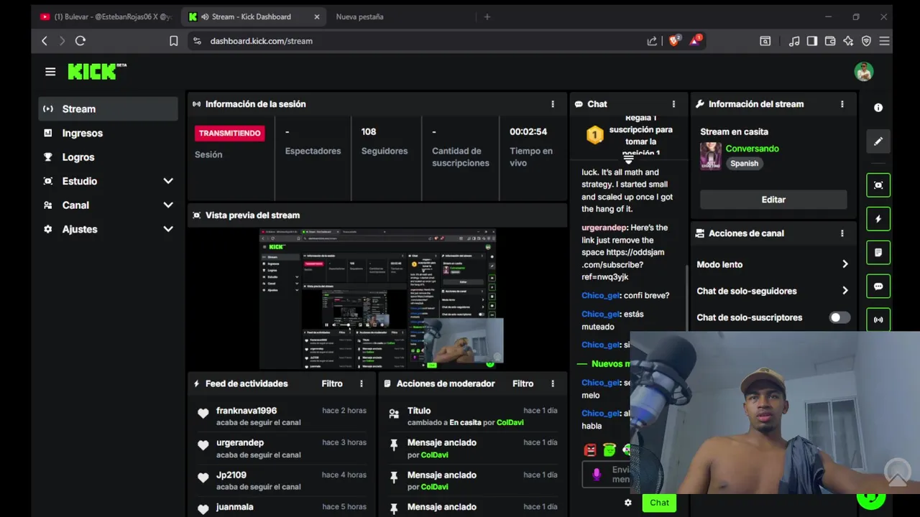Image resolution: width=920 pixels, height=517 pixels.
Task: Select Stream in the left sidebar
Action: click(x=108, y=109)
